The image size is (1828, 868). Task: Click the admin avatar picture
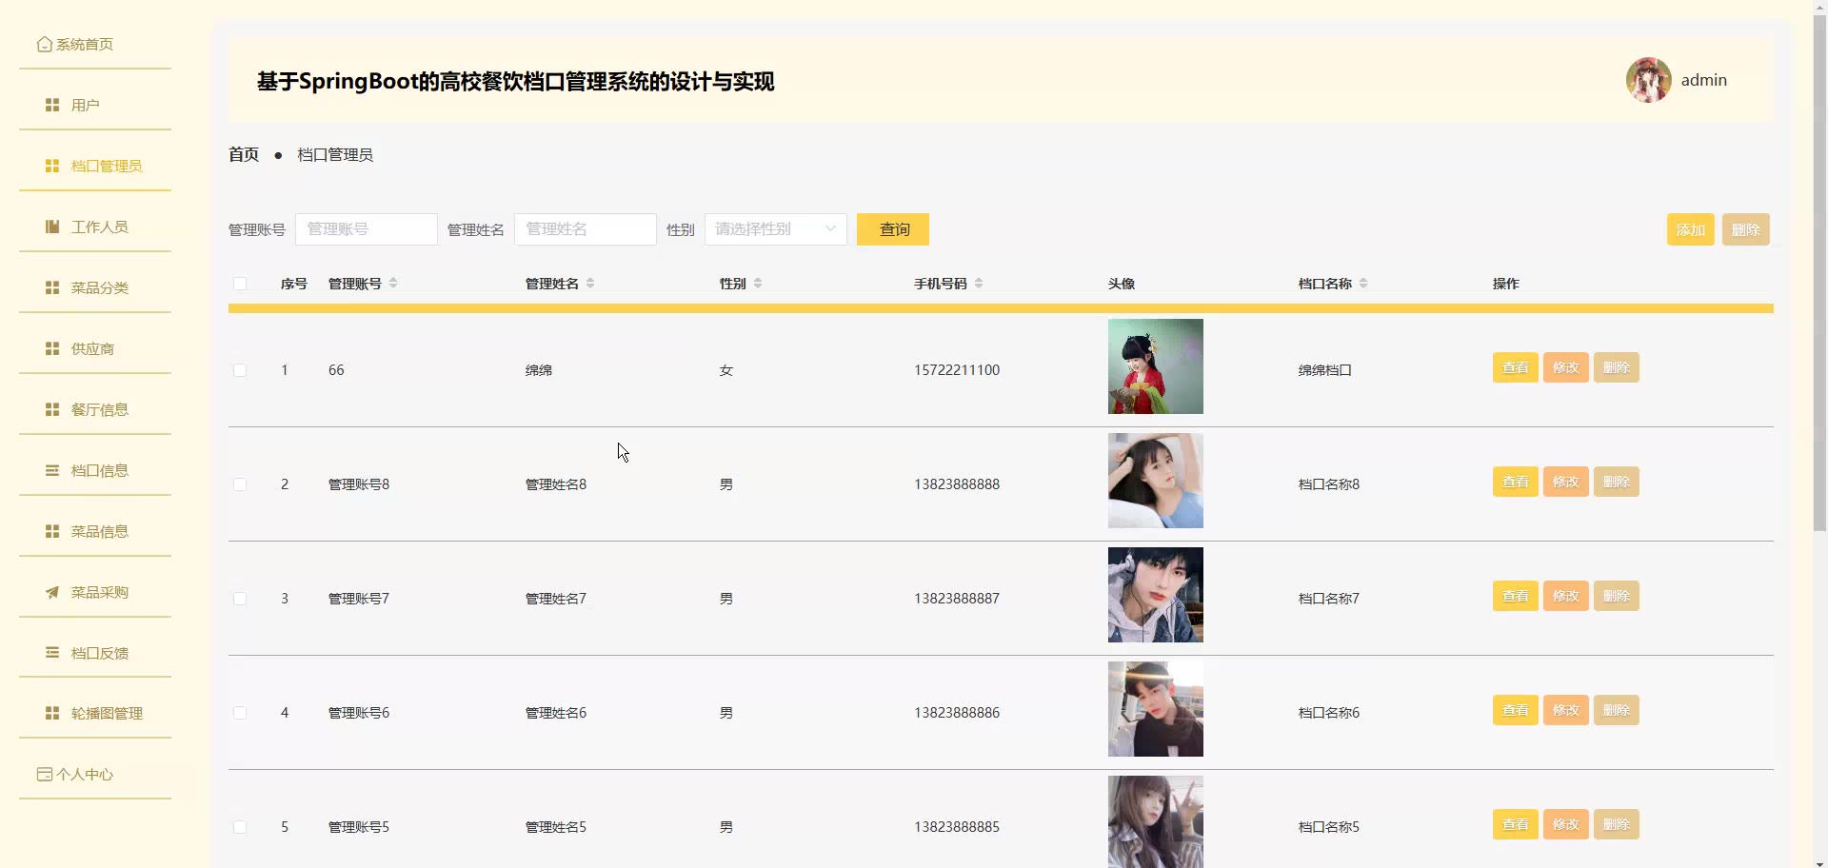click(1648, 81)
